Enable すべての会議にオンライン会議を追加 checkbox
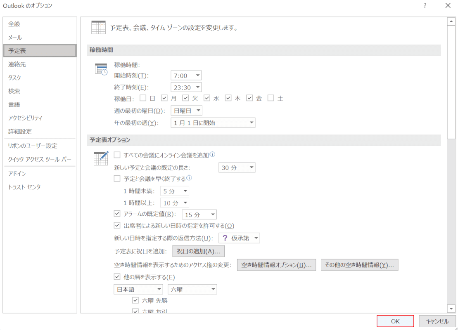Viewport: 458px width, 330px height. click(x=117, y=155)
